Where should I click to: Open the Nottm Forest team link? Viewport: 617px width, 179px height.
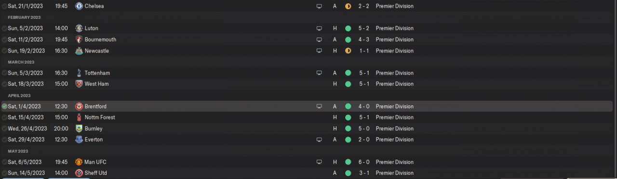point(100,117)
